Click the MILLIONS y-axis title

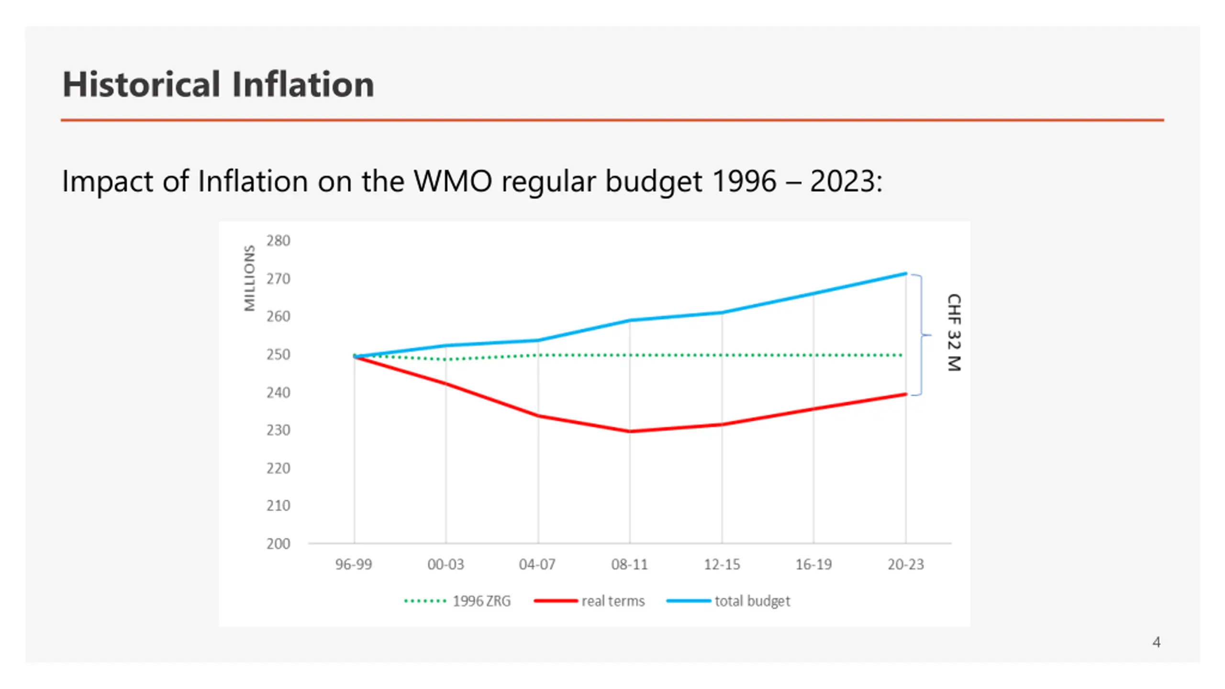point(249,278)
